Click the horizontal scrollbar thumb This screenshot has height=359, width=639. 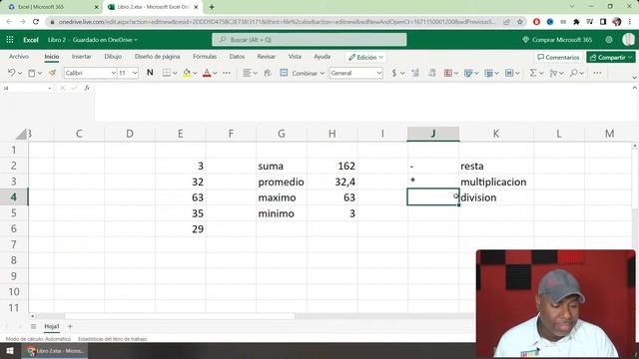tap(180, 316)
